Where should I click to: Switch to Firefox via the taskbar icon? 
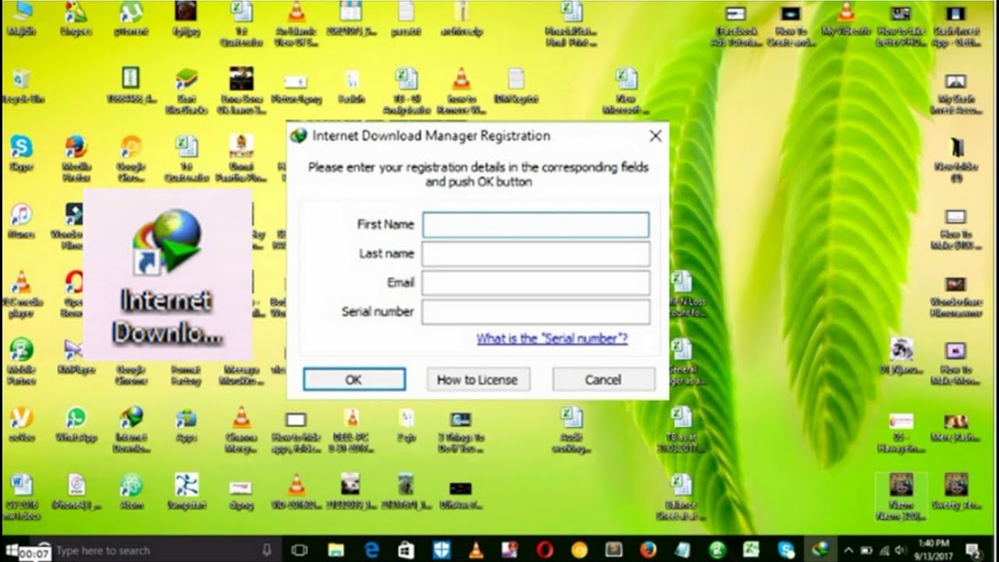(648, 550)
